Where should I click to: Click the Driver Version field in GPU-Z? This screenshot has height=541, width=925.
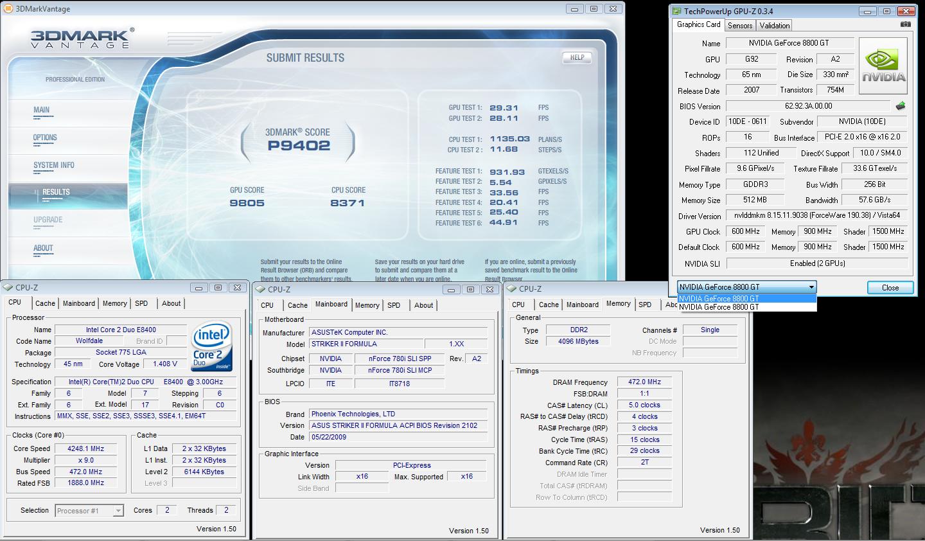(x=818, y=216)
